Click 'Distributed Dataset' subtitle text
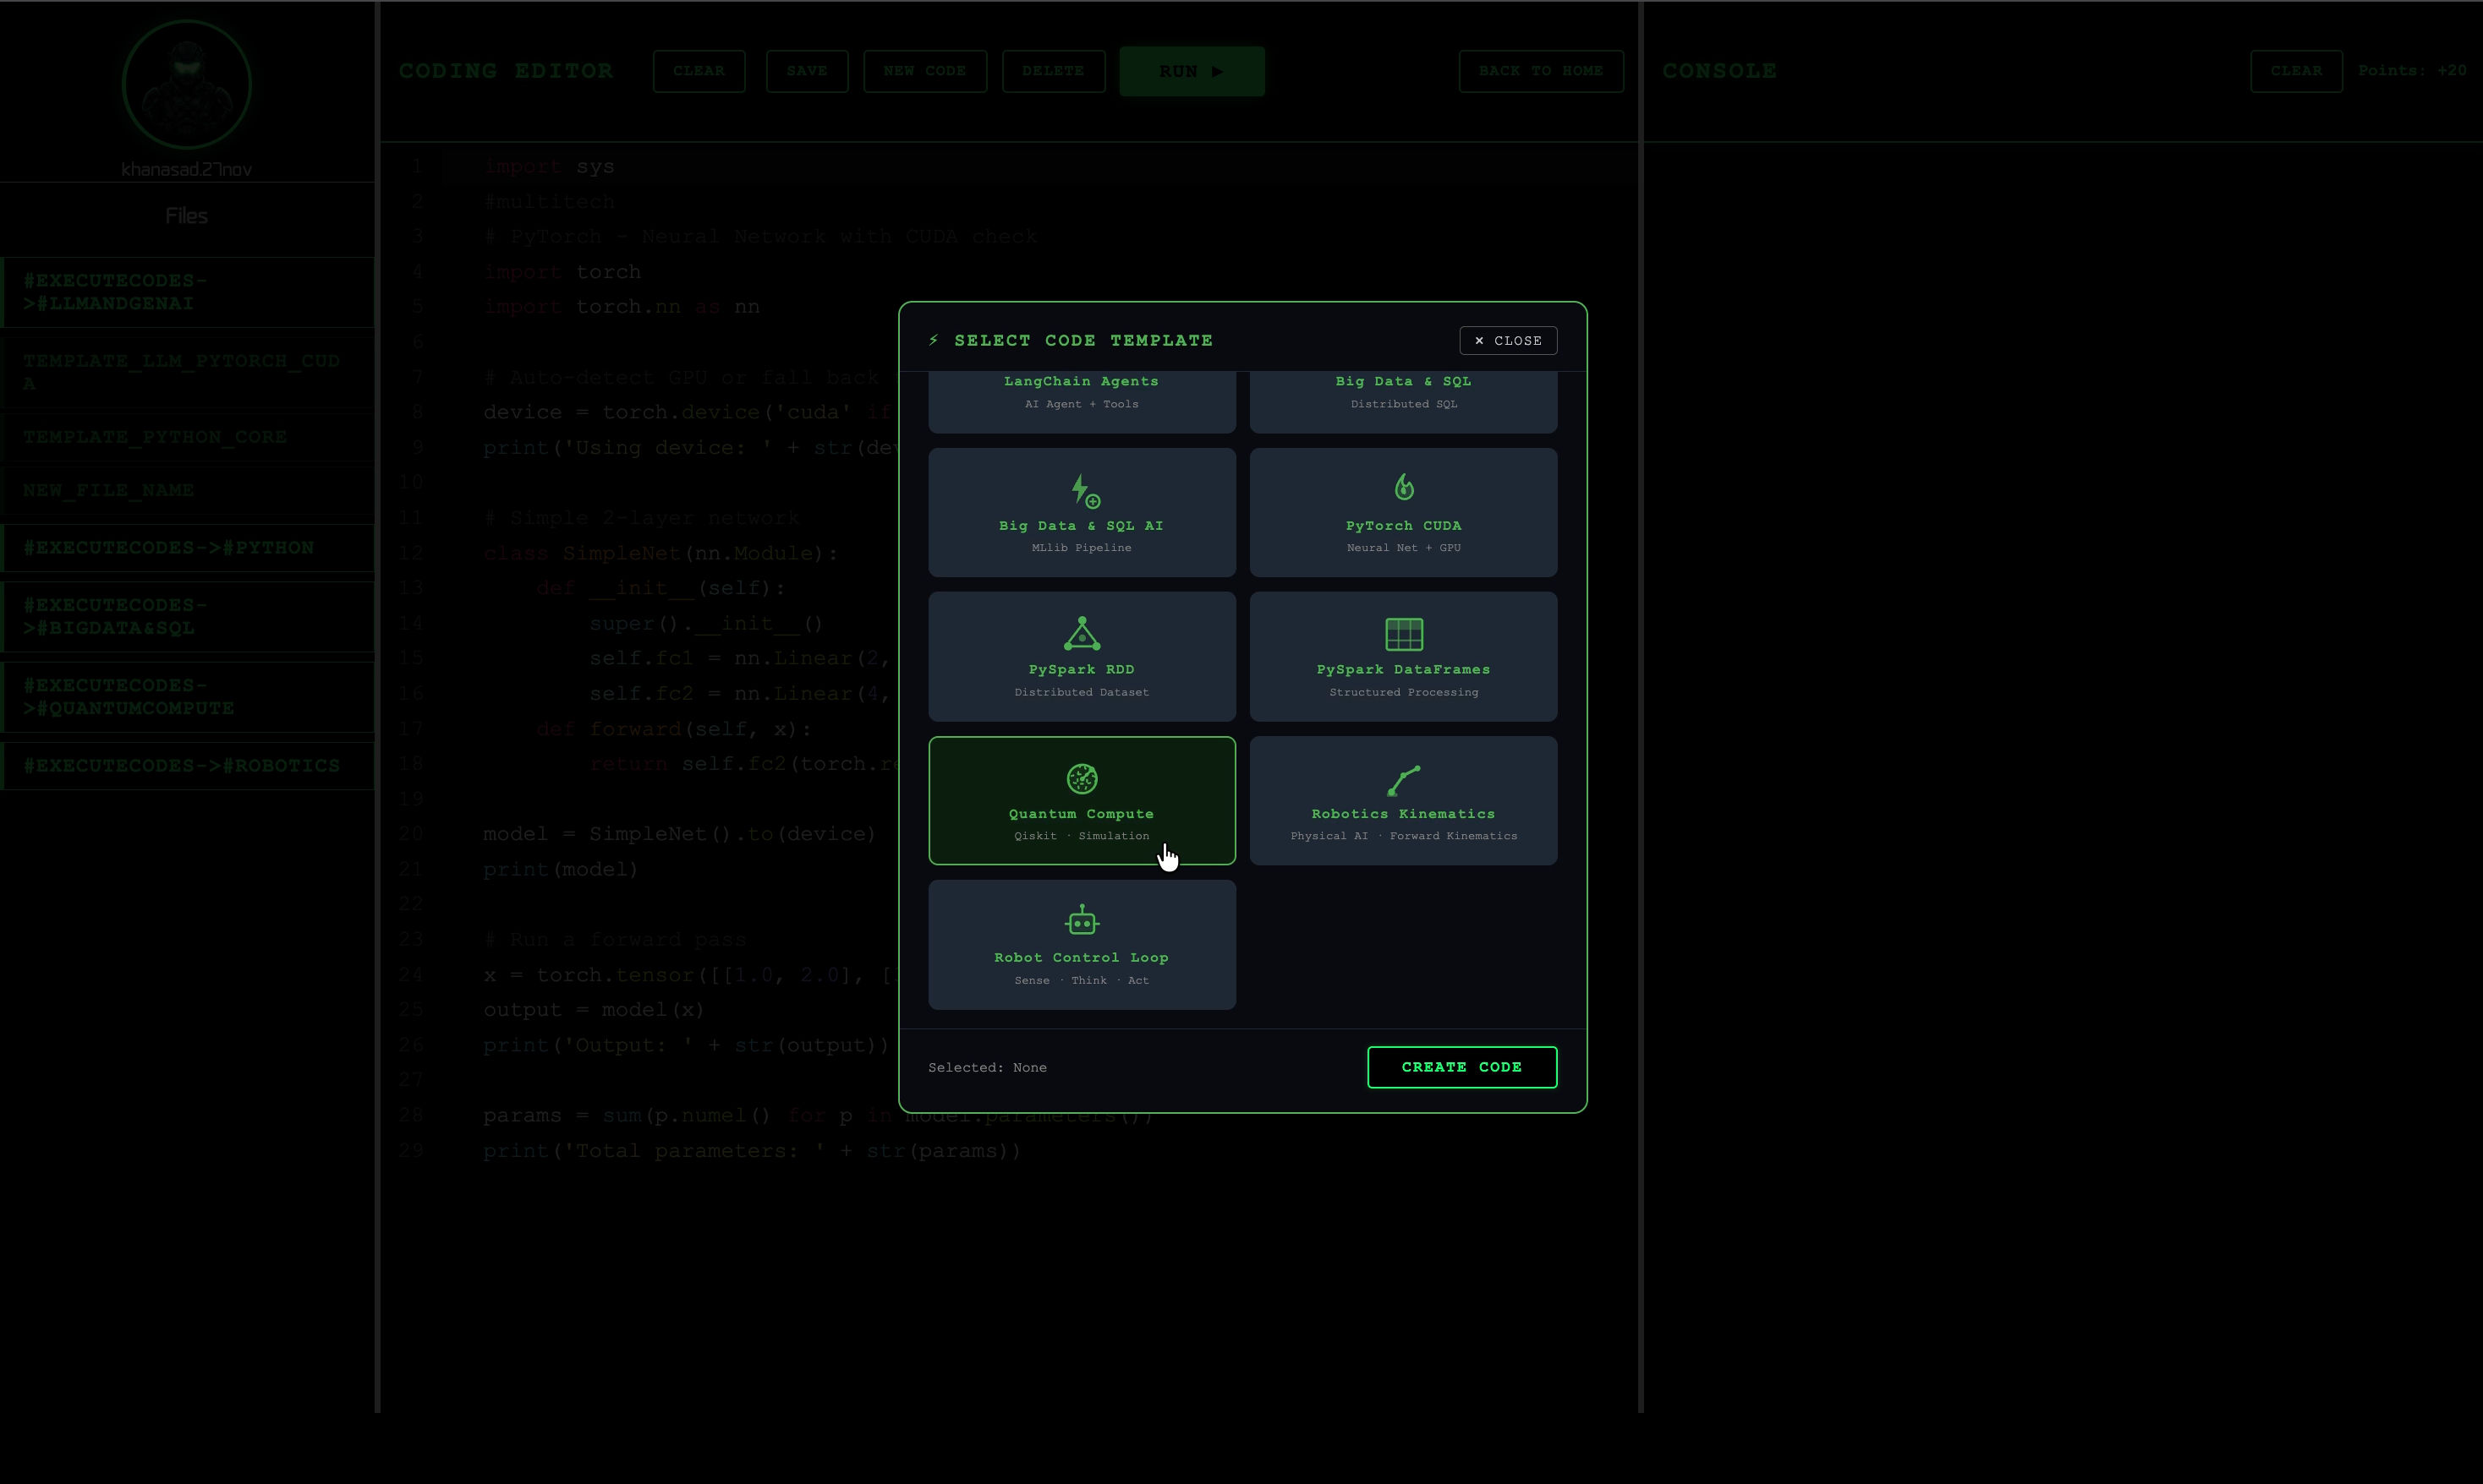Viewport: 2483px width, 1484px height. tap(1082, 692)
